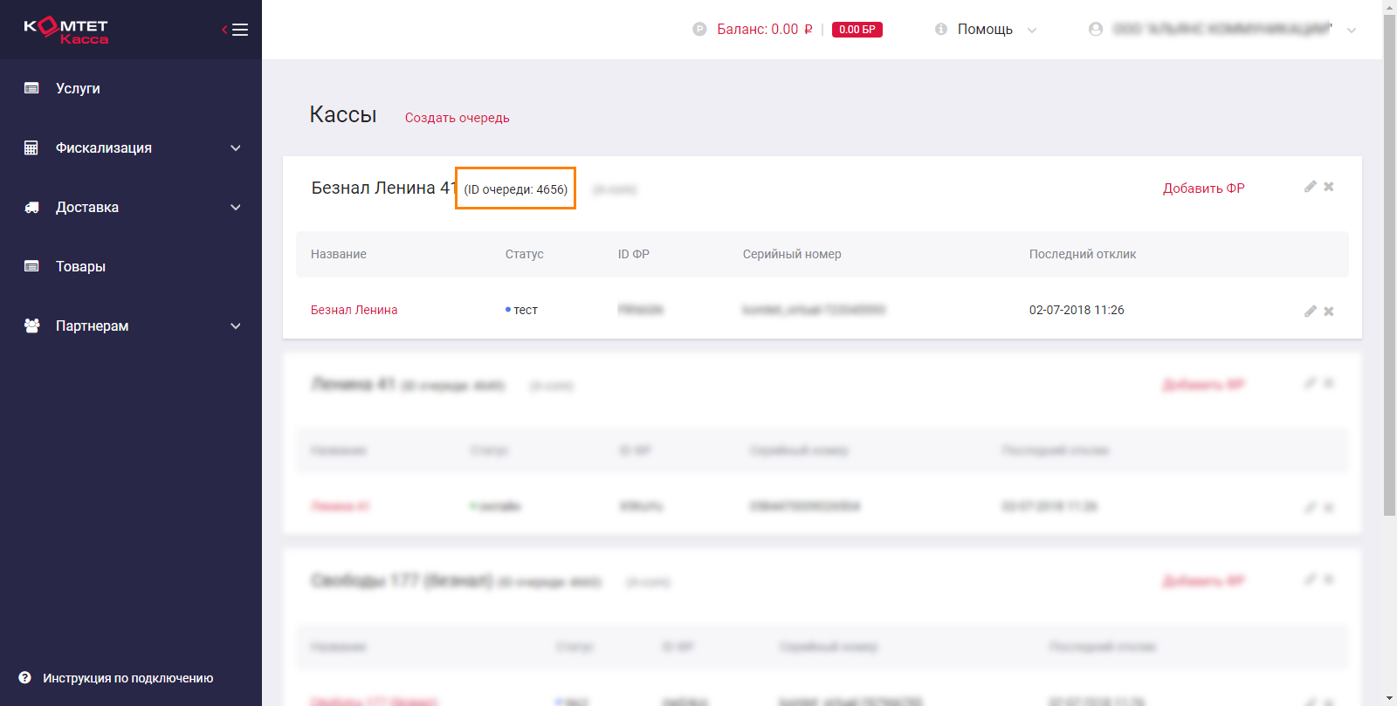This screenshot has width=1397, height=706.
Task: Click the ruble balance icon in header
Action: [699, 30]
